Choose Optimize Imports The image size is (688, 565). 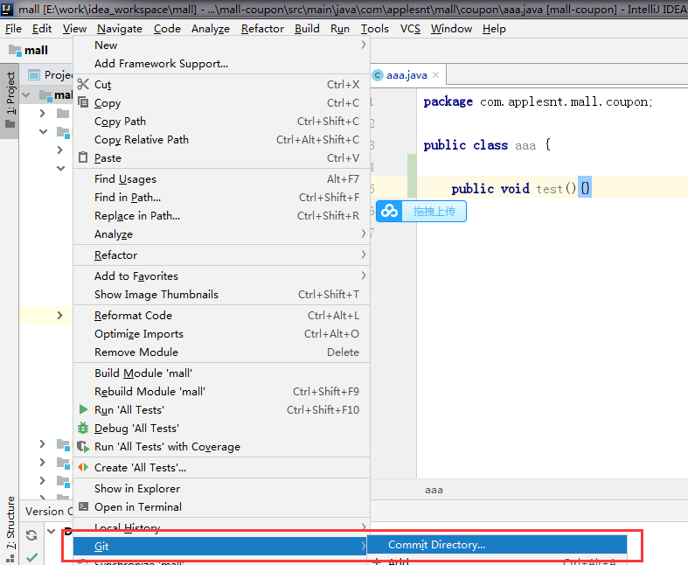coord(221,334)
